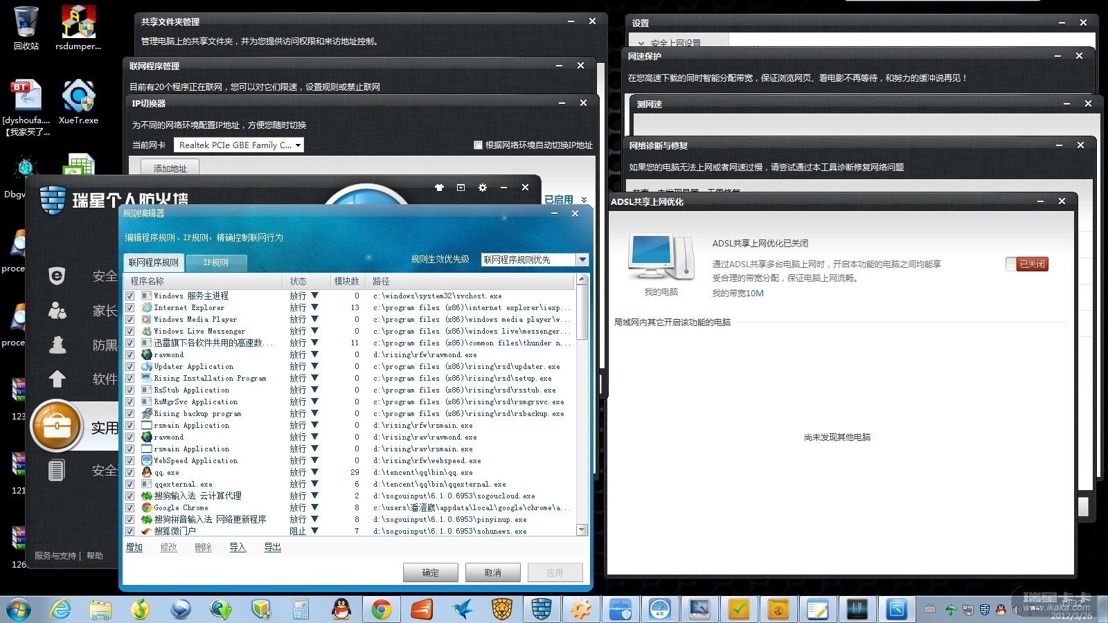Open the orange gear icon on the taskbar
Image resolution: width=1108 pixels, height=623 pixels.
(x=580, y=610)
